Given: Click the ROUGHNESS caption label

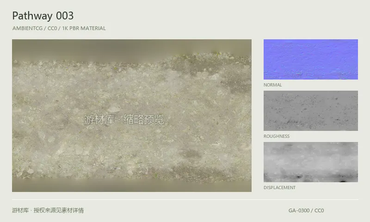Looking at the screenshot, I should tap(277, 136).
